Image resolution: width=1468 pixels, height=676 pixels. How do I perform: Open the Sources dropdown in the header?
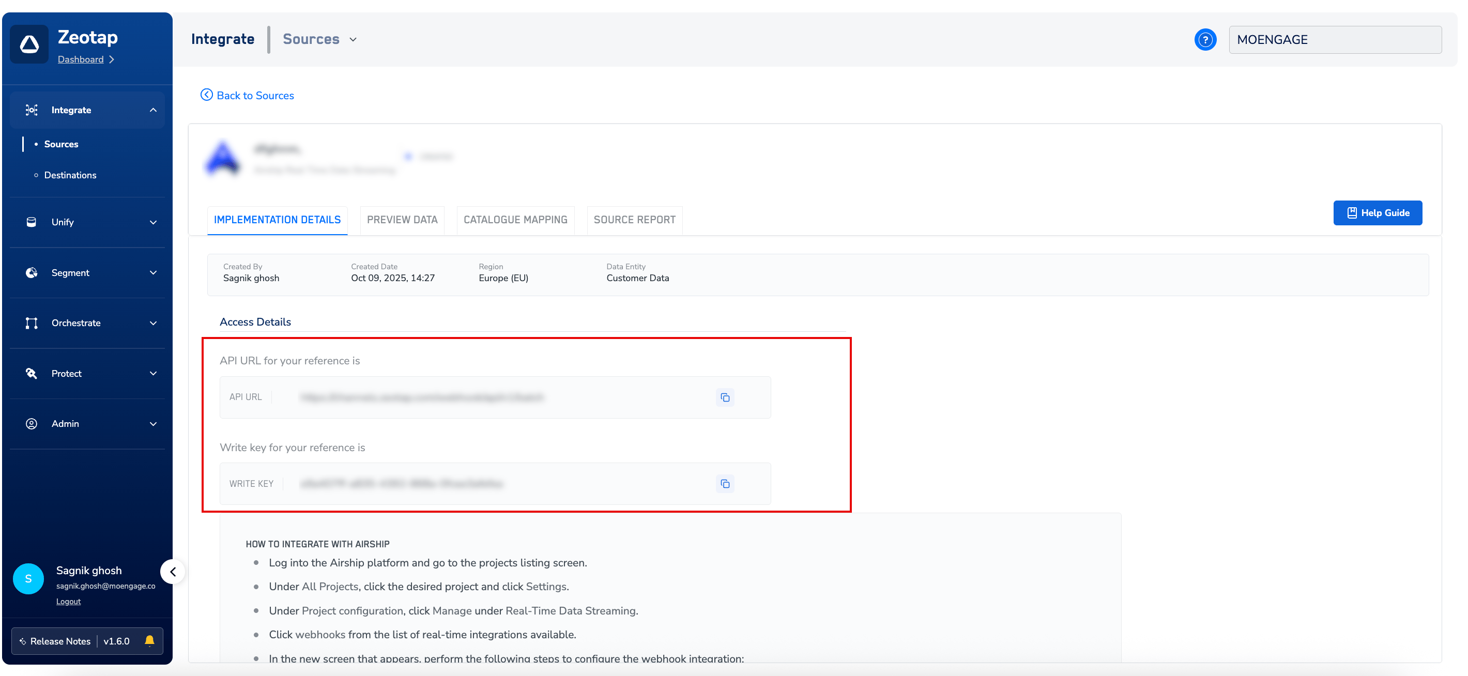(319, 39)
